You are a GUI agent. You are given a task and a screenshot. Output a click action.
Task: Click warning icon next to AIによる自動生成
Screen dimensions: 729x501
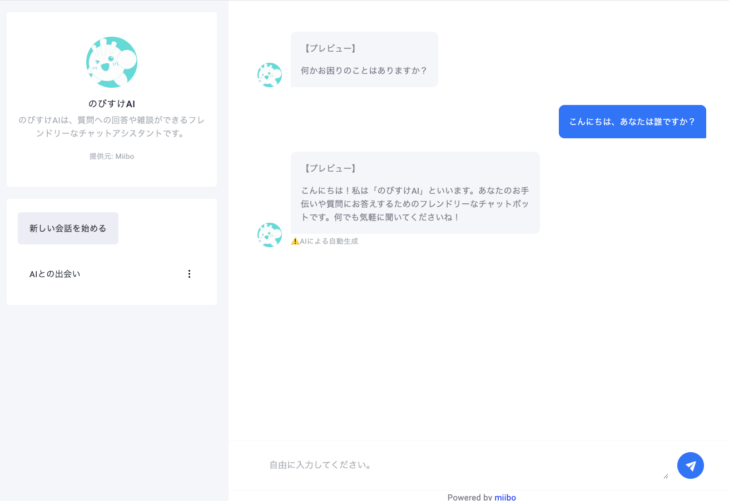pos(295,241)
